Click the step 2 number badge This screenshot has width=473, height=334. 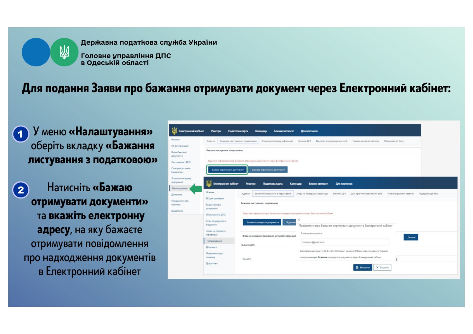click(x=20, y=190)
